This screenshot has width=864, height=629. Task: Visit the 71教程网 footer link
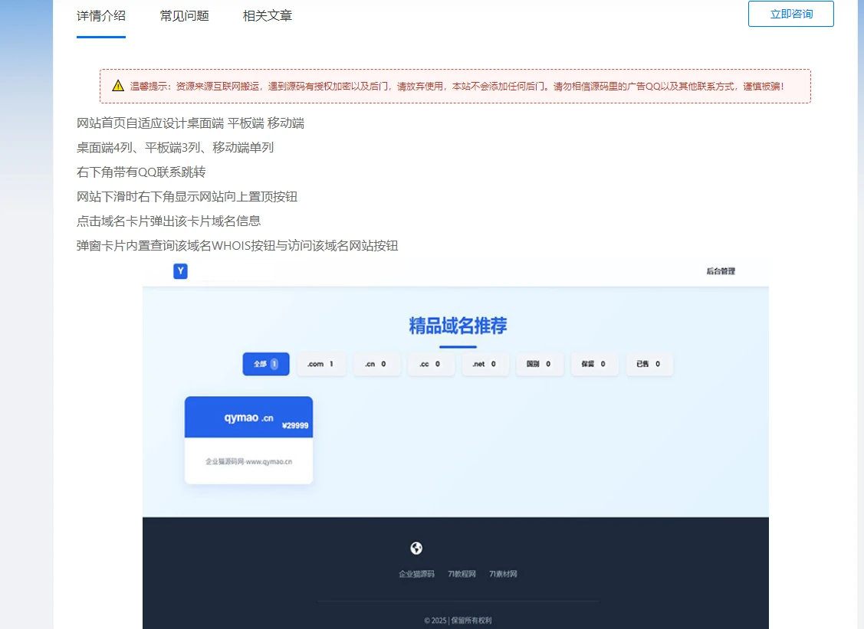click(x=462, y=574)
